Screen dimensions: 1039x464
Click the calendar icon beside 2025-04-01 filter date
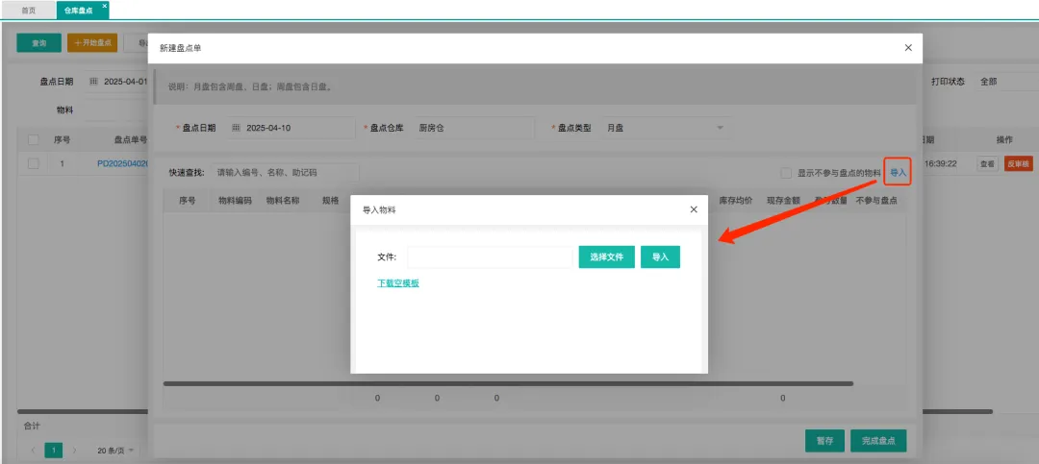click(x=93, y=82)
